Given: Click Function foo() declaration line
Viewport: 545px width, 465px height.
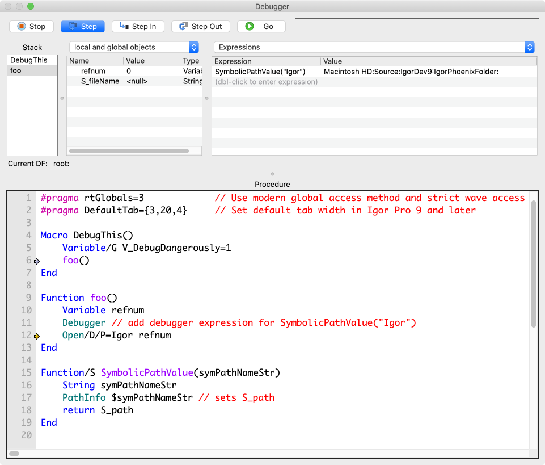Looking at the screenshot, I should 79,298.
